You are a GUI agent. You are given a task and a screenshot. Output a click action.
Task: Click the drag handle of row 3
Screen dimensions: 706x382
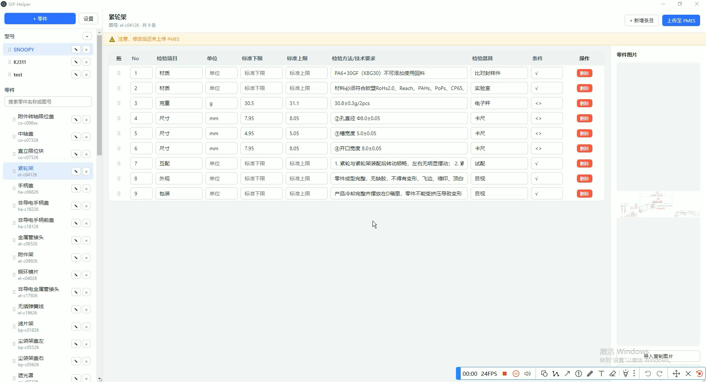pyautogui.click(x=119, y=103)
